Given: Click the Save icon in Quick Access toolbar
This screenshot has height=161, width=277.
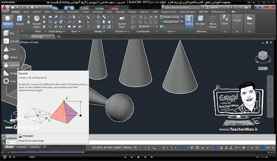Looking at the screenshot, I should click(23, 7).
